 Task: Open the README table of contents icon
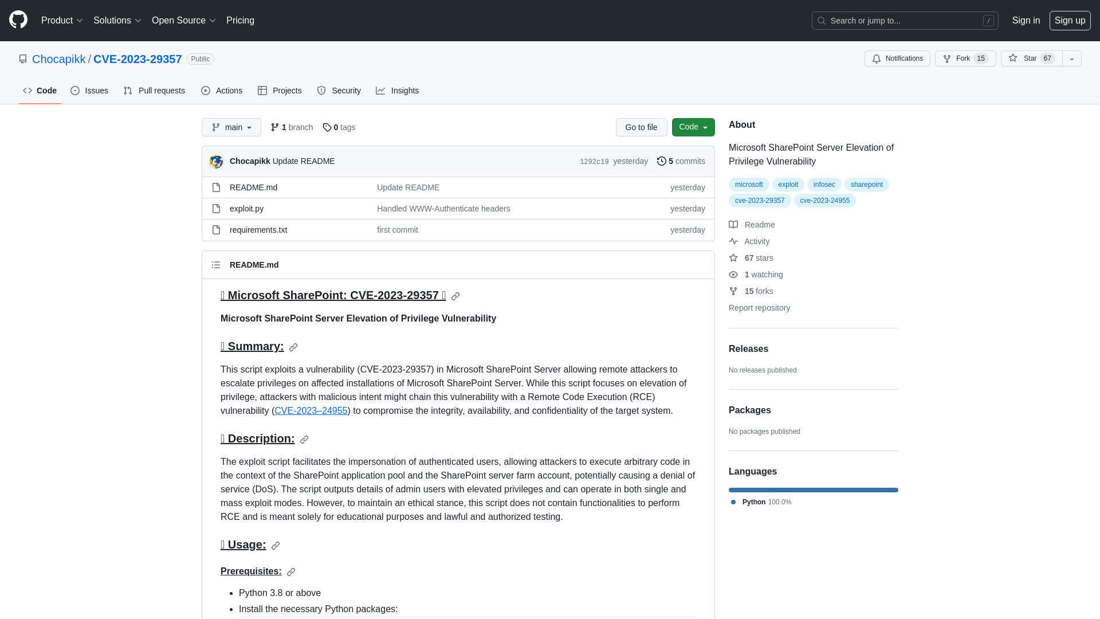(x=216, y=265)
